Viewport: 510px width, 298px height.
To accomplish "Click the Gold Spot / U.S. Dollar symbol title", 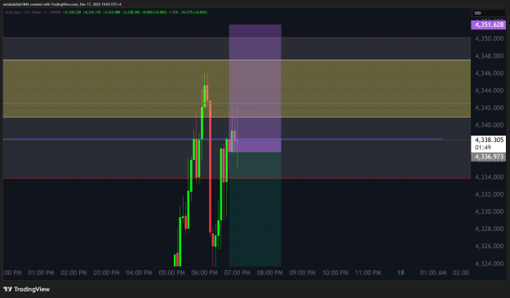I will 24,12.
